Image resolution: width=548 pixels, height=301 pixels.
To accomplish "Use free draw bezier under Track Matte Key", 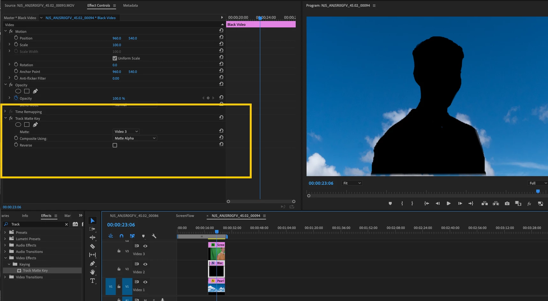I will (x=35, y=125).
